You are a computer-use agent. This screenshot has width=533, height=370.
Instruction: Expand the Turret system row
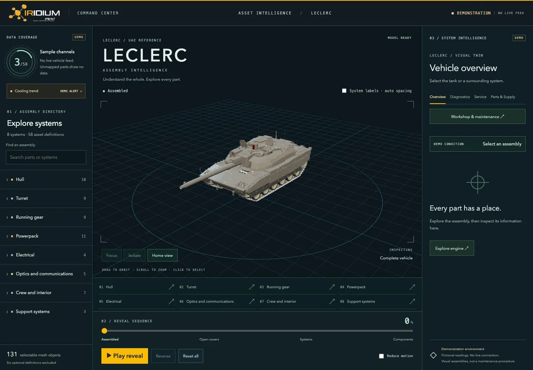46,199
